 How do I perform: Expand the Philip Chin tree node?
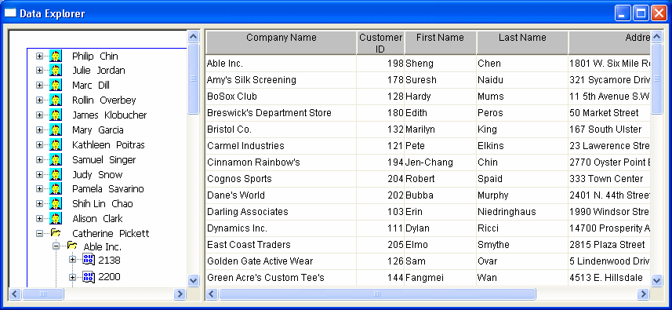click(x=39, y=57)
